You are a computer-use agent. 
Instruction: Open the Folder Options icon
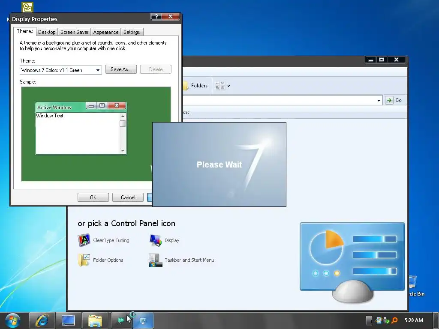click(101, 260)
